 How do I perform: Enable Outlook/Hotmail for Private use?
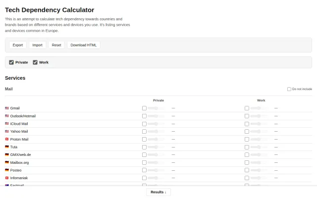tap(144, 116)
